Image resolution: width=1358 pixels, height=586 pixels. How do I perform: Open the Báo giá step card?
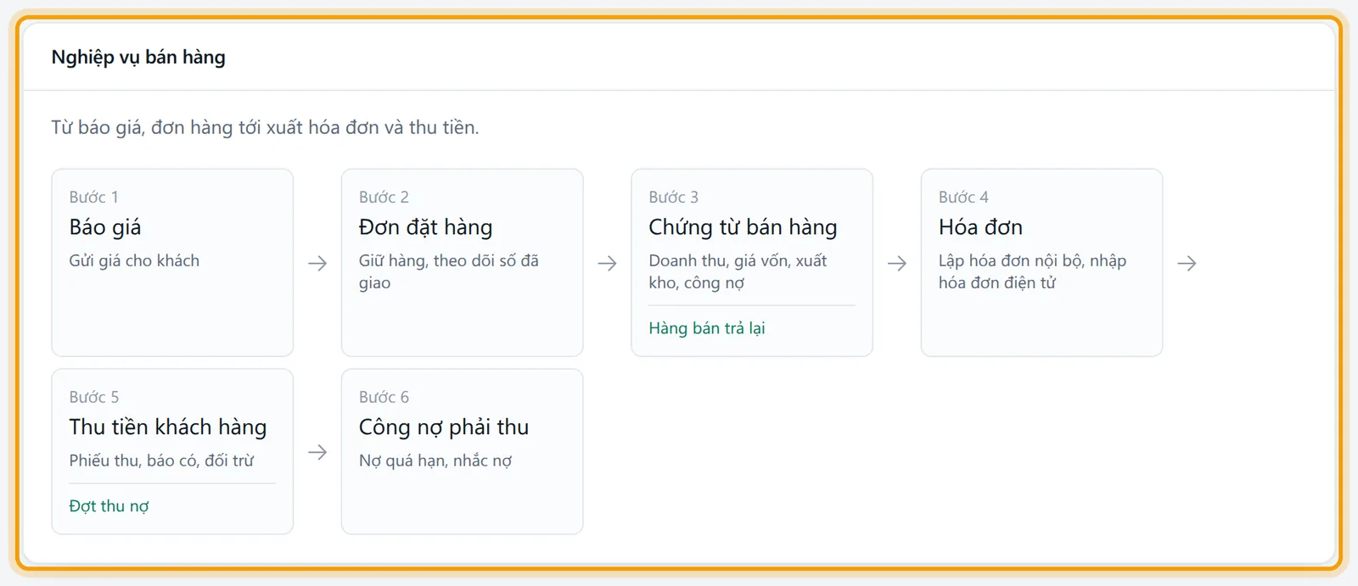tap(172, 262)
